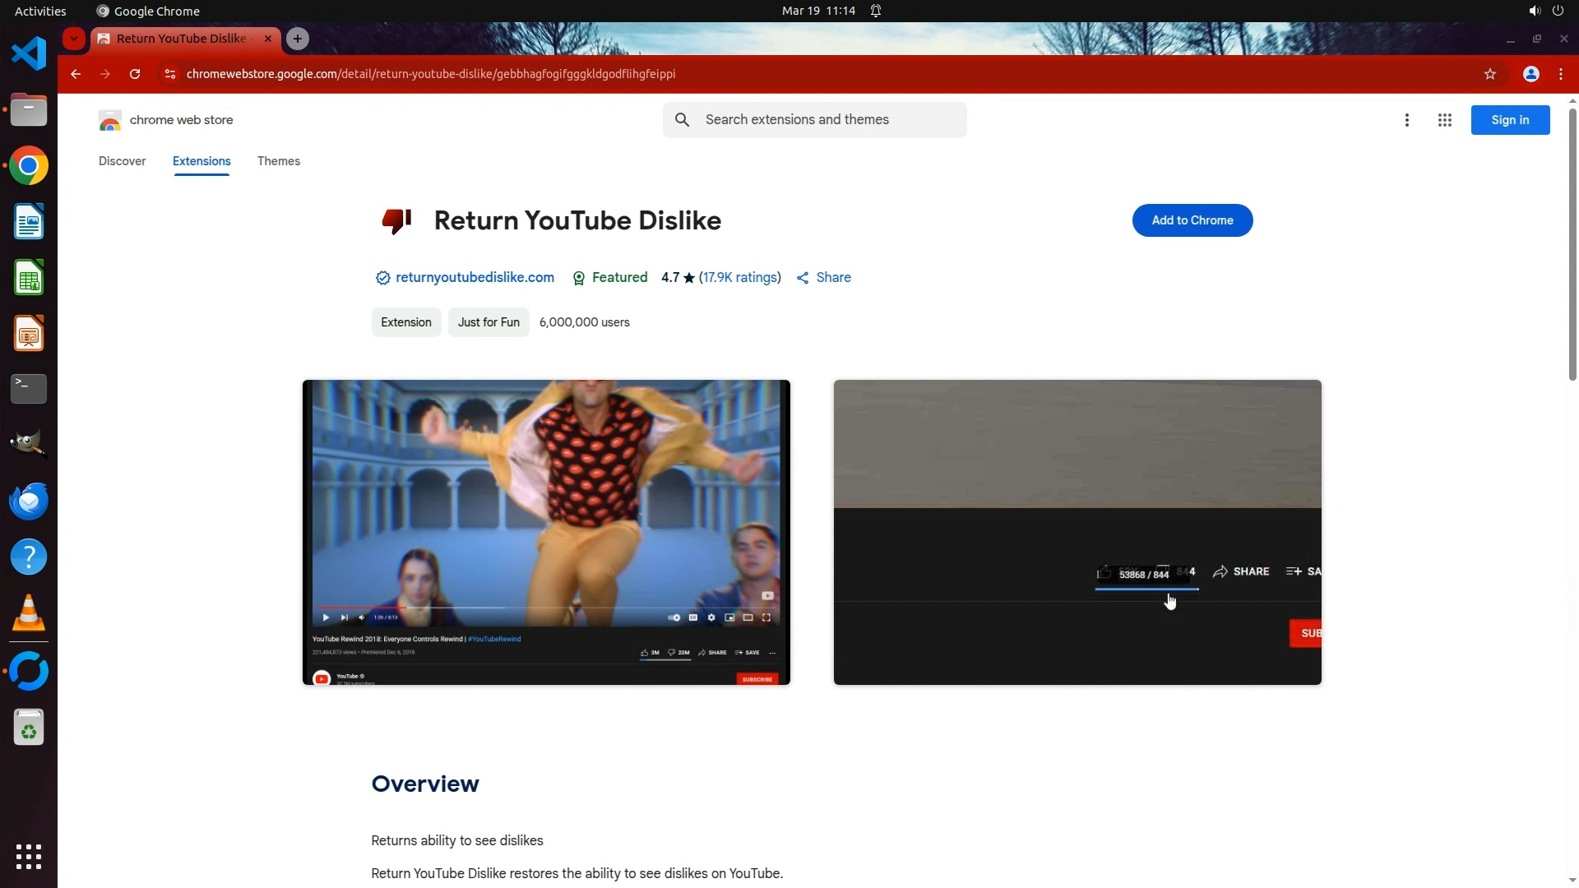Open the Google apps grid icon
The height and width of the screenshot is (888, 1579).
point(1444,120)
